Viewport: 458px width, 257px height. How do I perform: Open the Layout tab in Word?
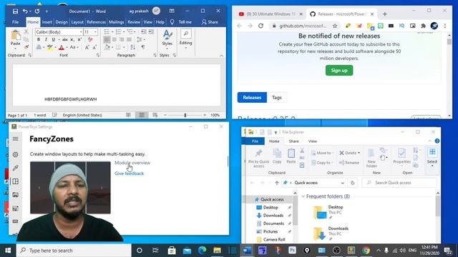[x=77, y=22]
